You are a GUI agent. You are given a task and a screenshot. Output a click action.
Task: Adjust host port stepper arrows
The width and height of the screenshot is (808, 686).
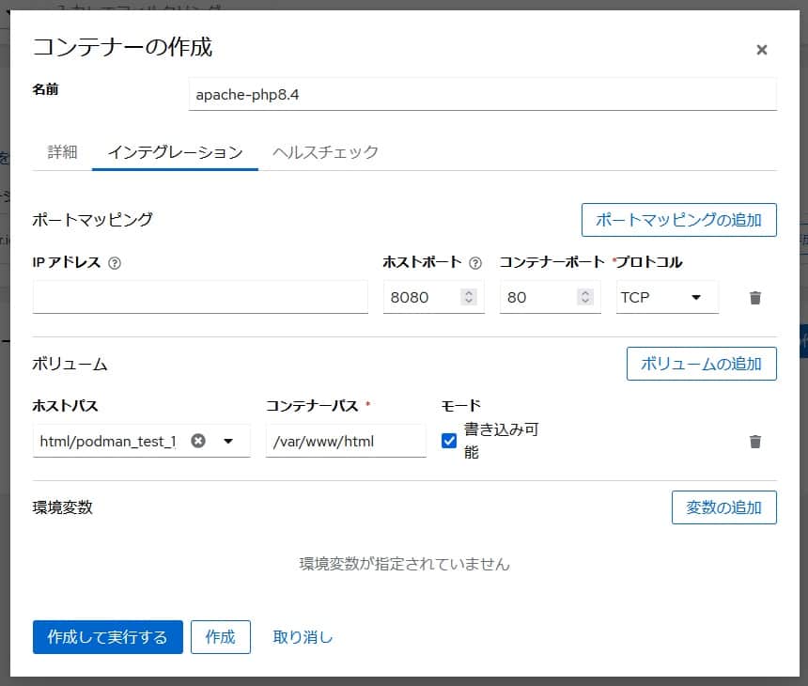tap(469, 297)
